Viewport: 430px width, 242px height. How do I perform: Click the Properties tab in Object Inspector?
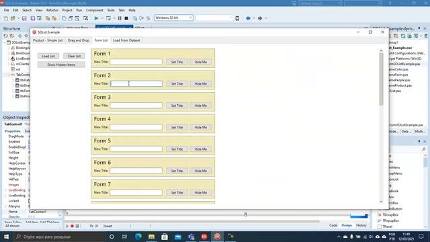(12, 131)
